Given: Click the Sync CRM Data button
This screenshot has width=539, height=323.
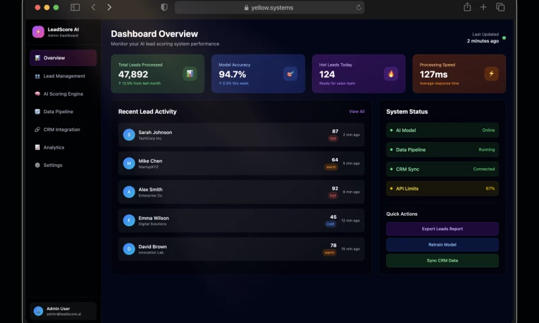Looking at the screenshot, I should [x=442, y=260].
